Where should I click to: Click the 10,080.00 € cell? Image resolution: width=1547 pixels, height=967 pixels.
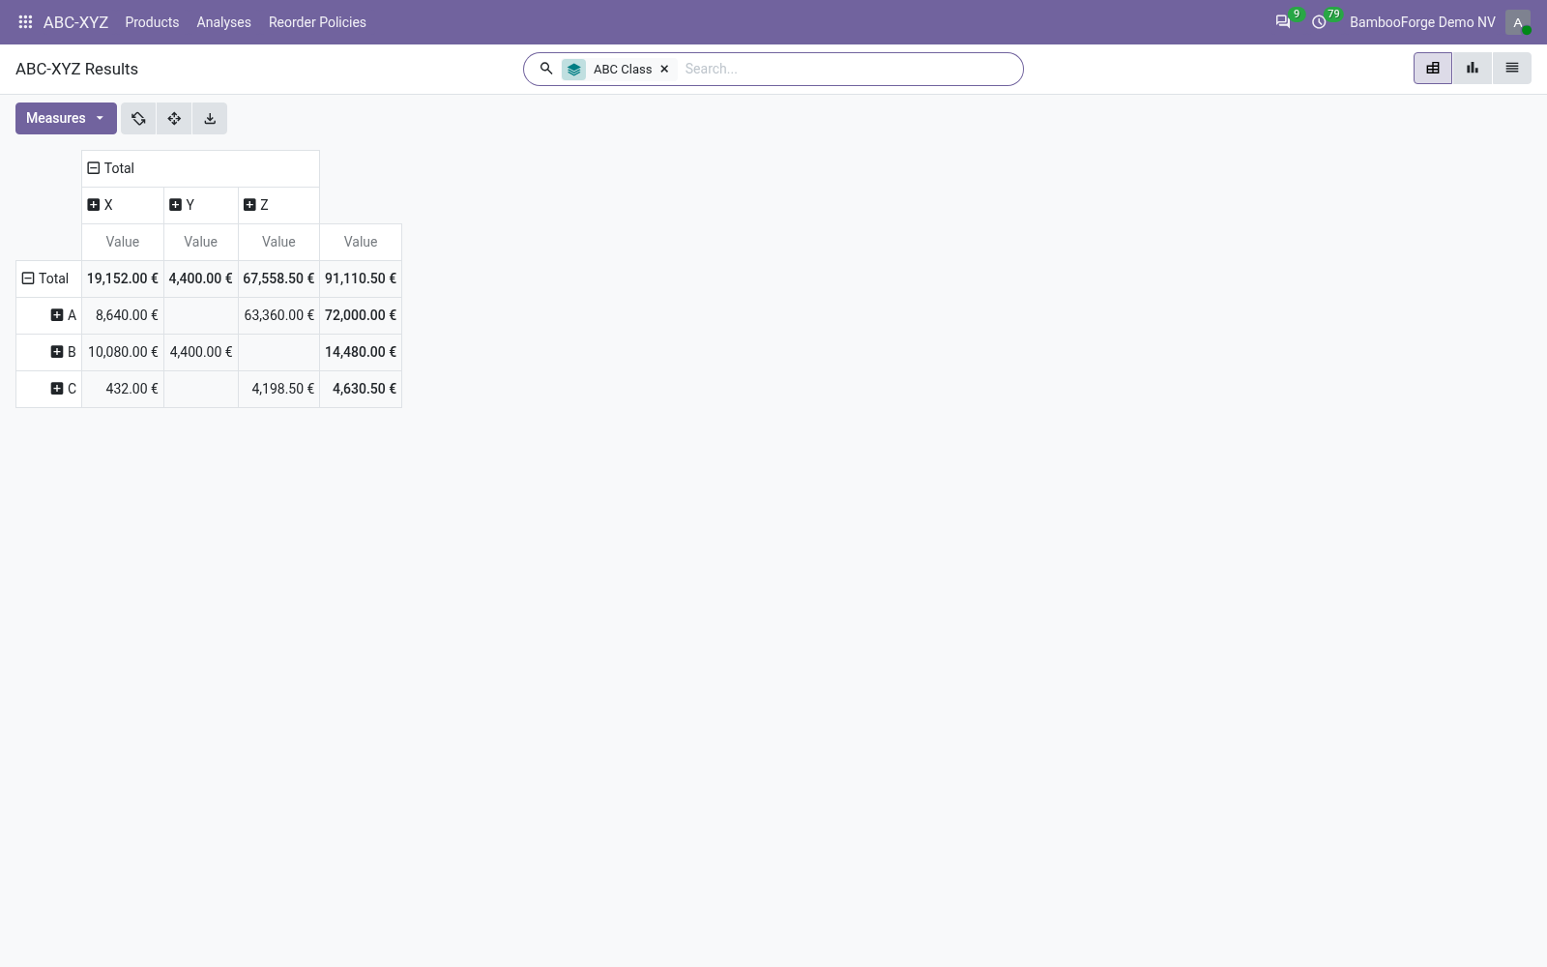click(x=123, y=352)
